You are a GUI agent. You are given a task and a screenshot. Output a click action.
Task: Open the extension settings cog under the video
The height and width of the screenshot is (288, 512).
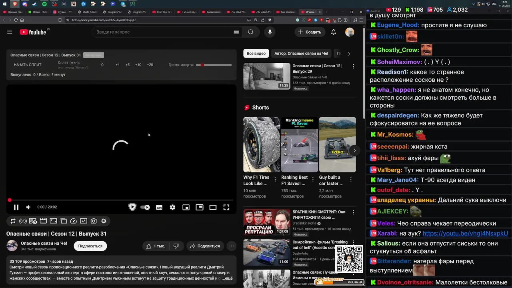point(104,221)
